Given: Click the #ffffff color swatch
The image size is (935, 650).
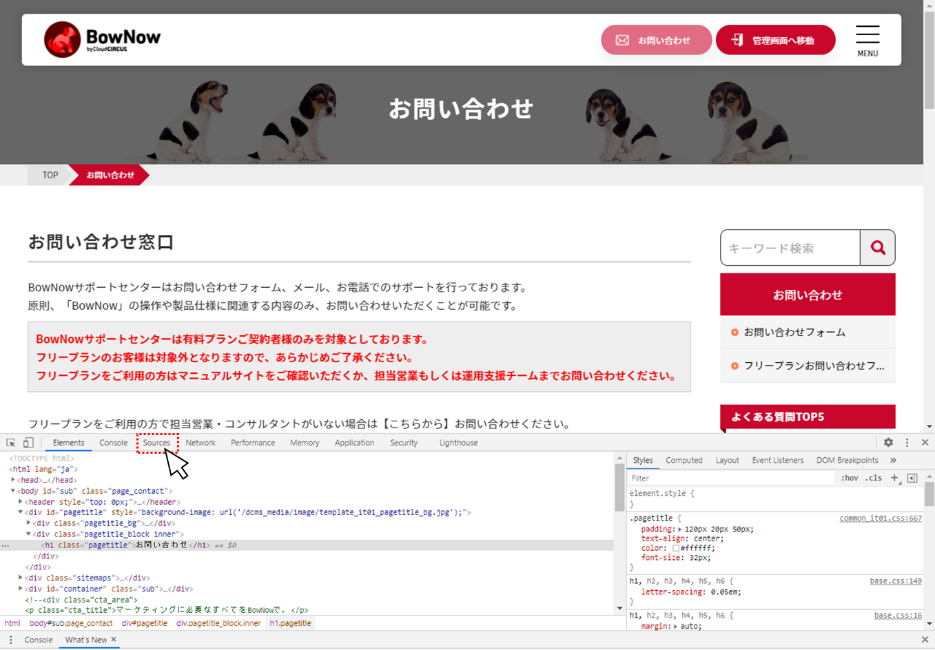Looking at the screenshot, I should [x=676, y=549].
